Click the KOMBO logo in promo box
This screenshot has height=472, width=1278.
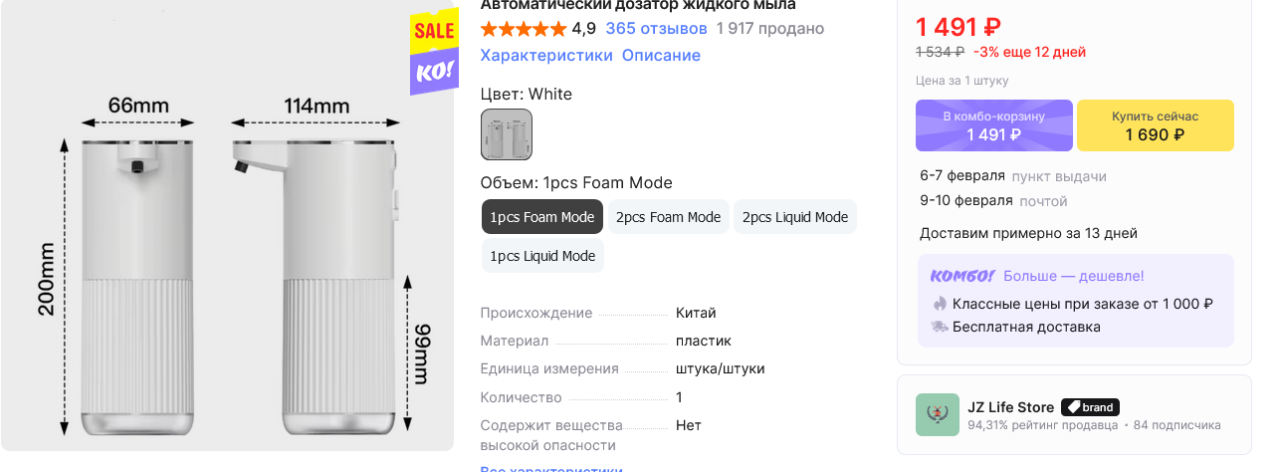click(x=961, y=276)
